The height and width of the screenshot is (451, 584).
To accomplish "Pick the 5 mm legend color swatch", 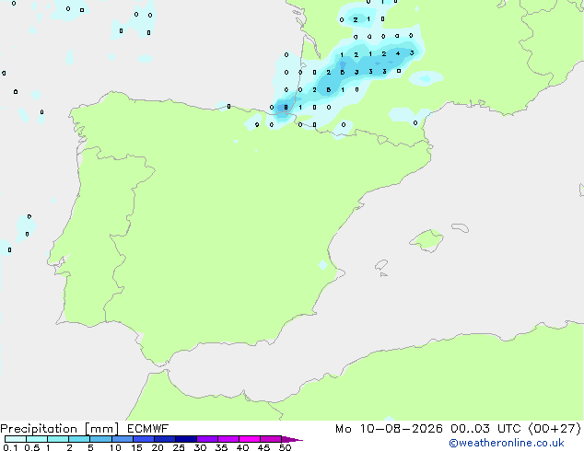I will pyautogui.click(x=100, y=439).
